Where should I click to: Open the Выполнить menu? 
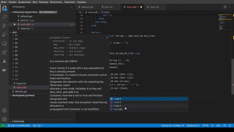click(x=56, y=2)
